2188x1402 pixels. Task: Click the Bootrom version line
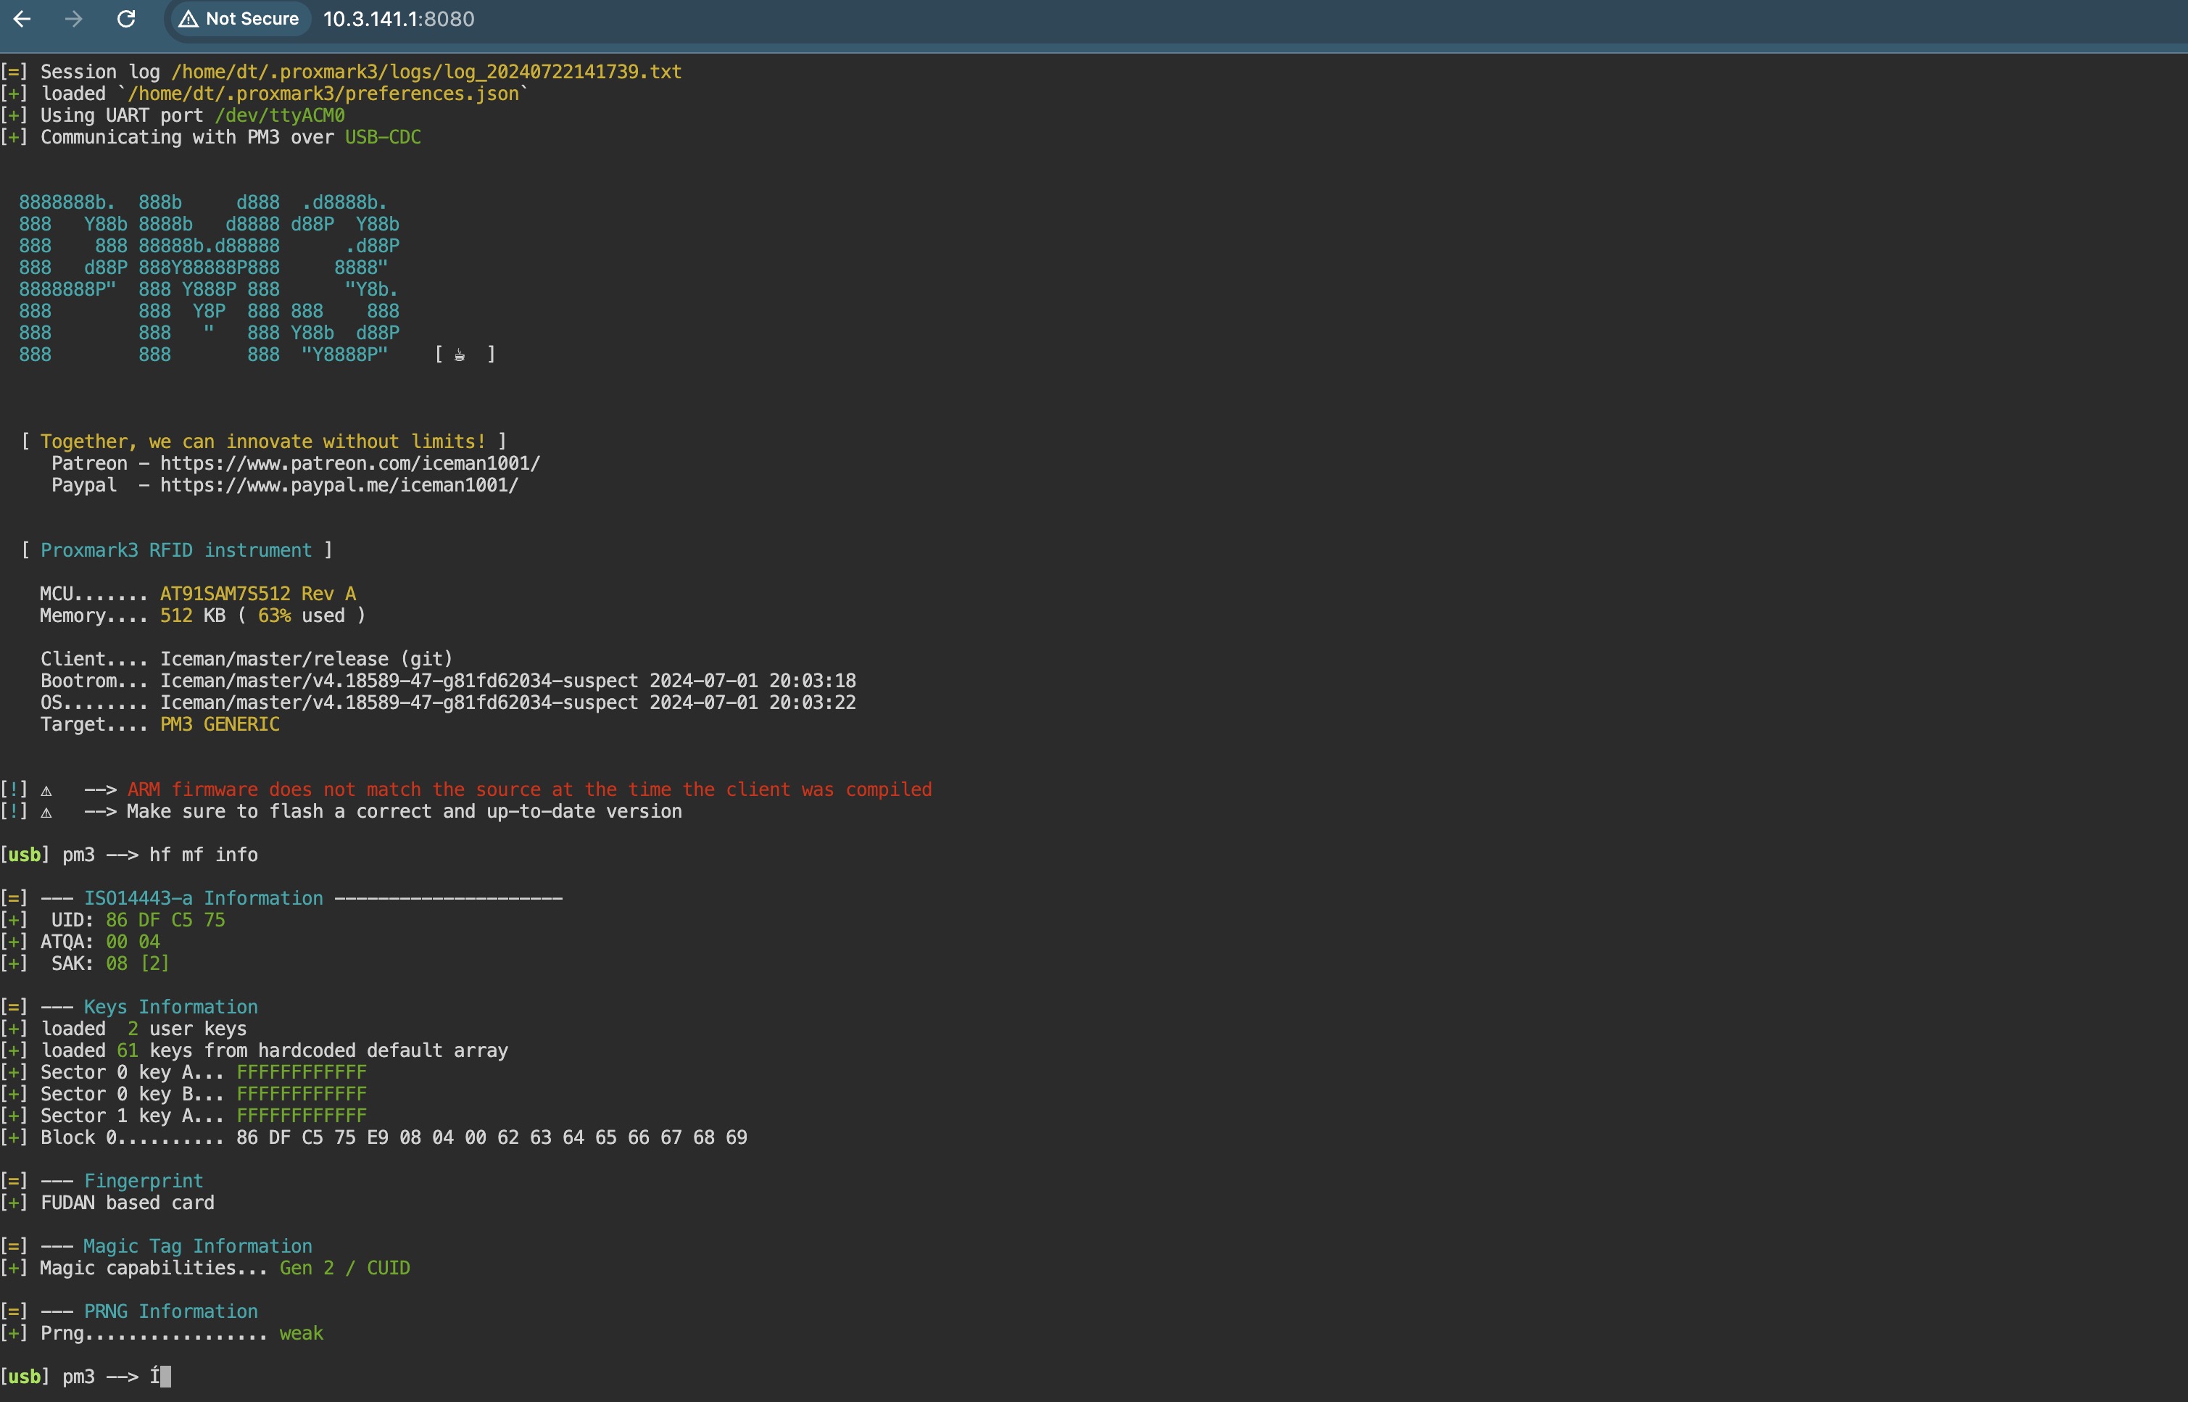(x=448, y=681)
